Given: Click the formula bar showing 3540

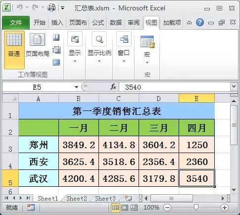Looking at the screenshot, I should (175, 87).
